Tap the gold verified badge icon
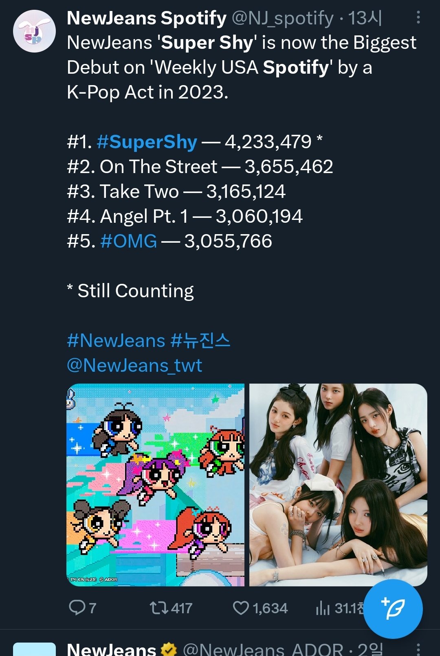440x656 pixels. [x=169, y=649]
